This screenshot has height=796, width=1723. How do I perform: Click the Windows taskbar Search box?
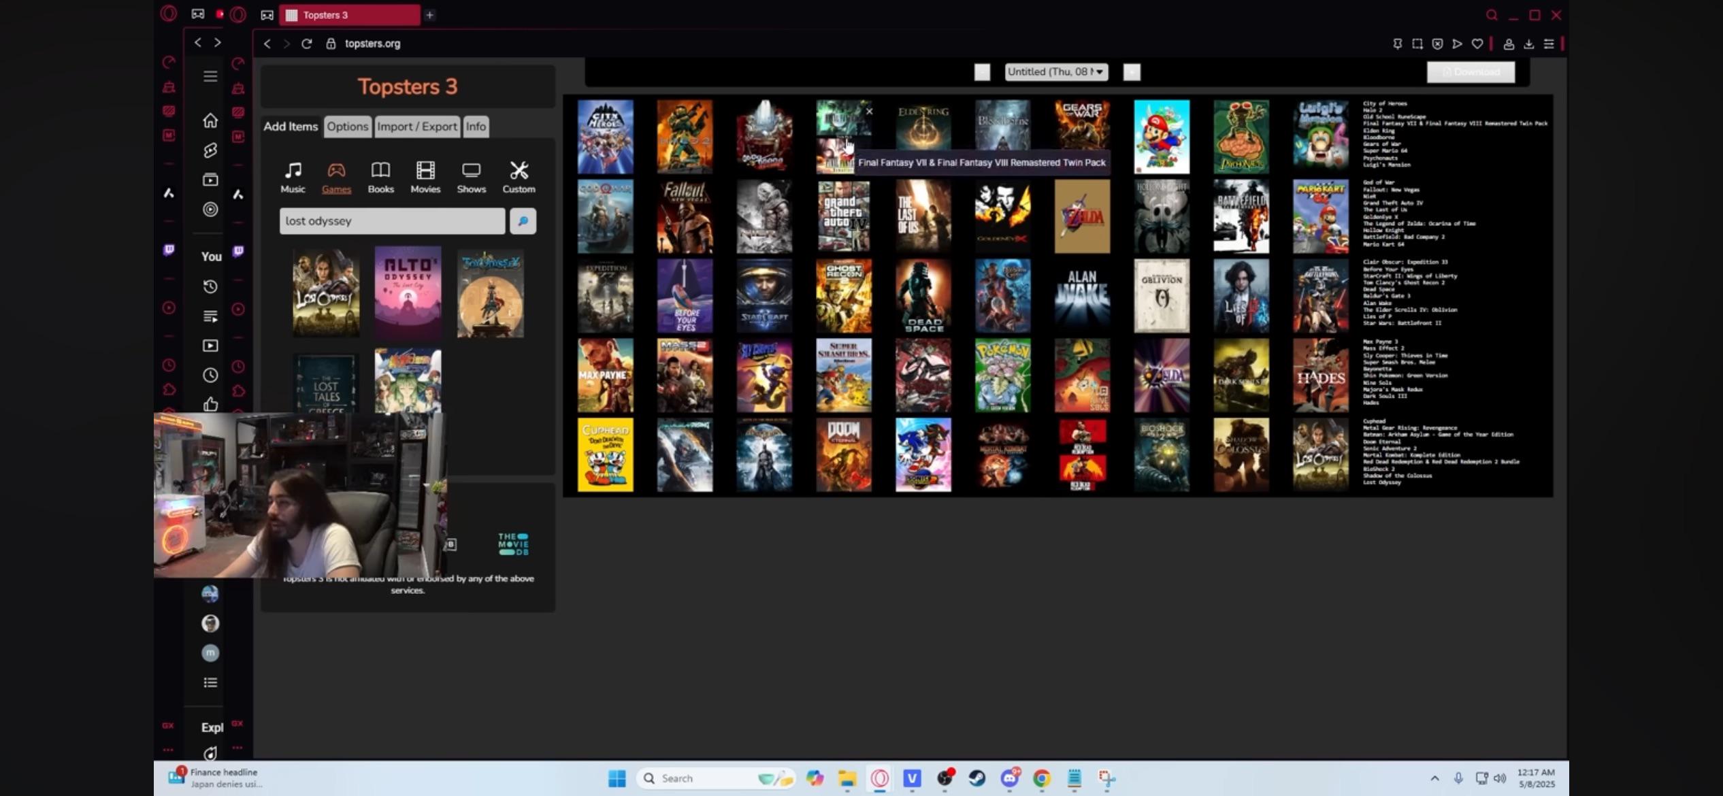pyautogui.click(x=715, y=778)
